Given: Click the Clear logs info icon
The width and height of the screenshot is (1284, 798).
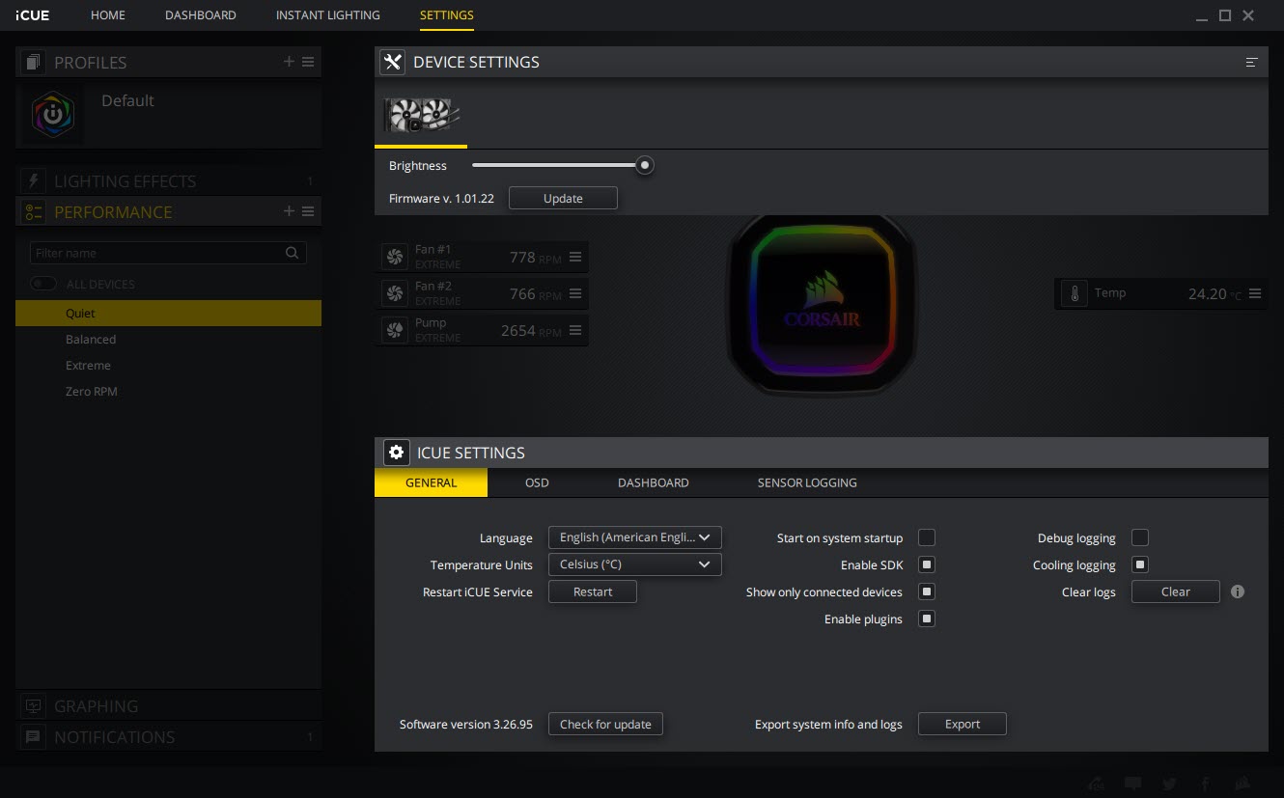Looking at the screenshot, I should coord(1238,592).
